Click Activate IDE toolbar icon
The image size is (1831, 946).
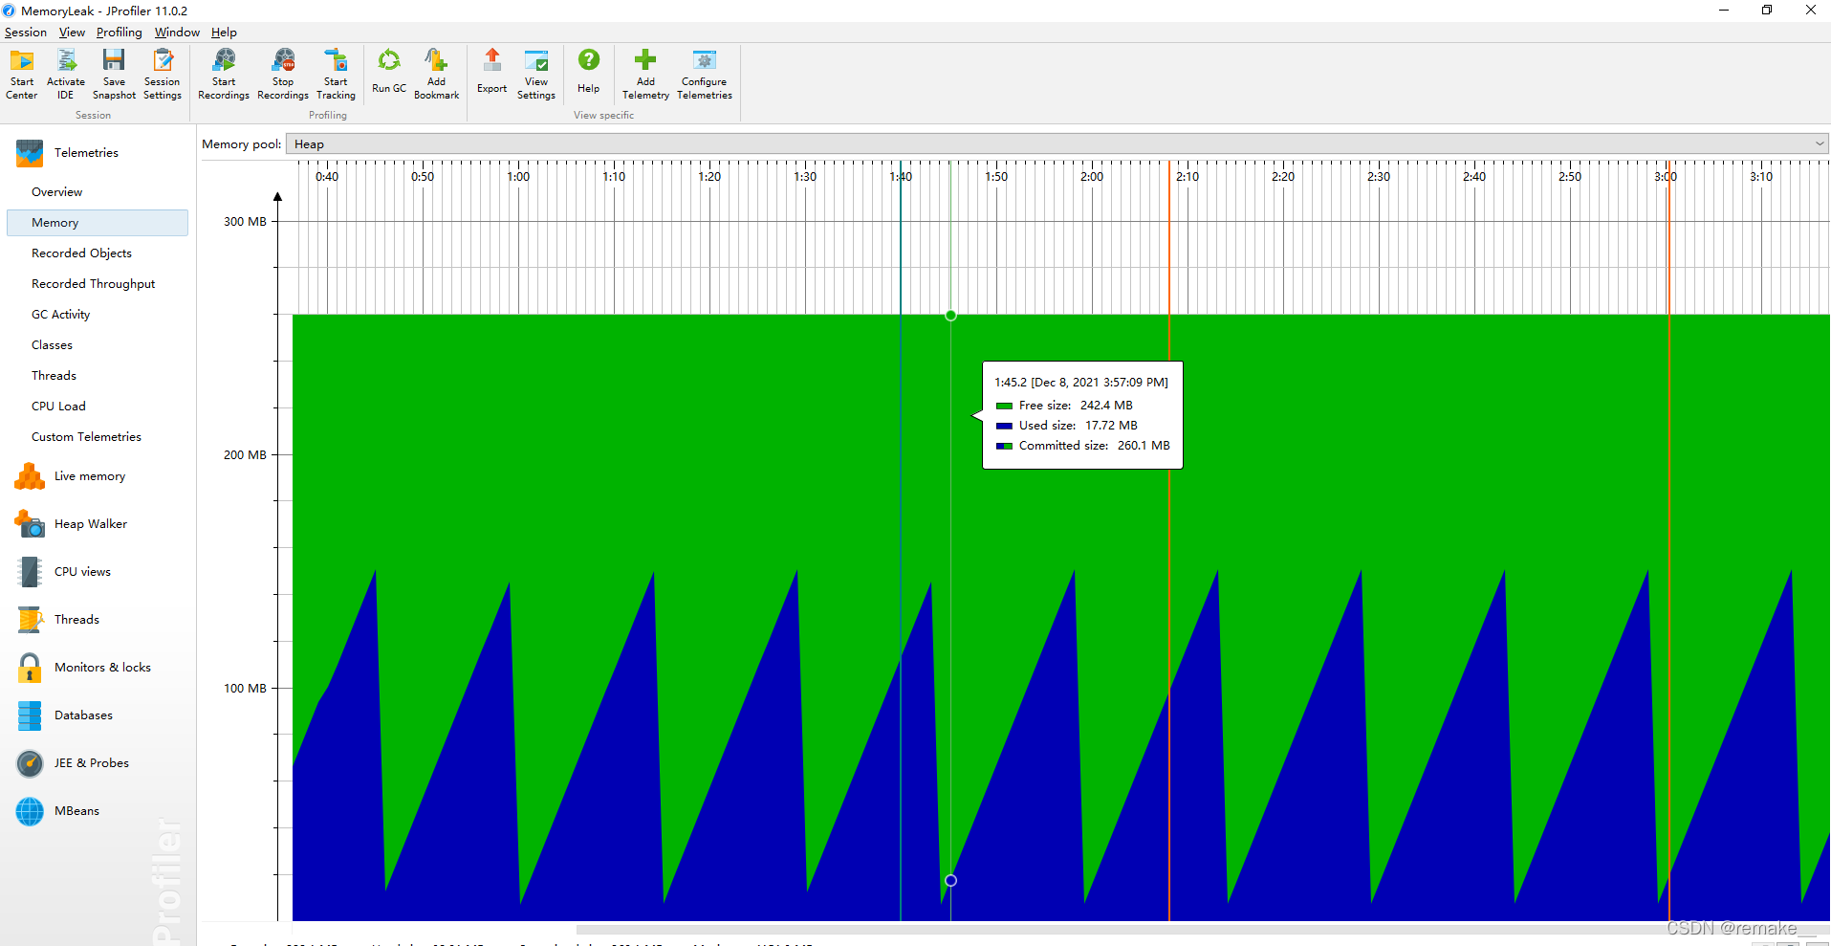66,74
